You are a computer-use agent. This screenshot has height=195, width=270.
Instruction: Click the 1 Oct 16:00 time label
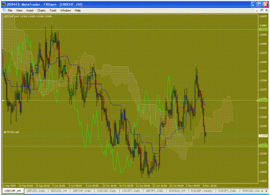pos(59,186)
